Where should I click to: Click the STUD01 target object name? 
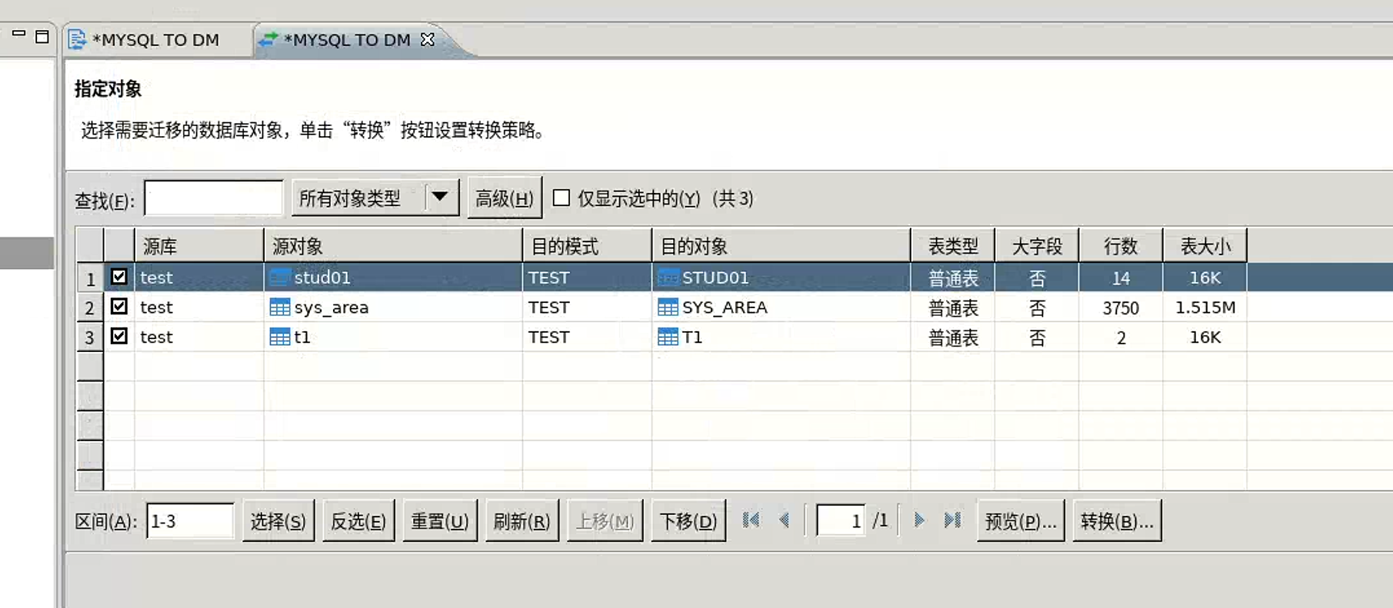(715, 277)
